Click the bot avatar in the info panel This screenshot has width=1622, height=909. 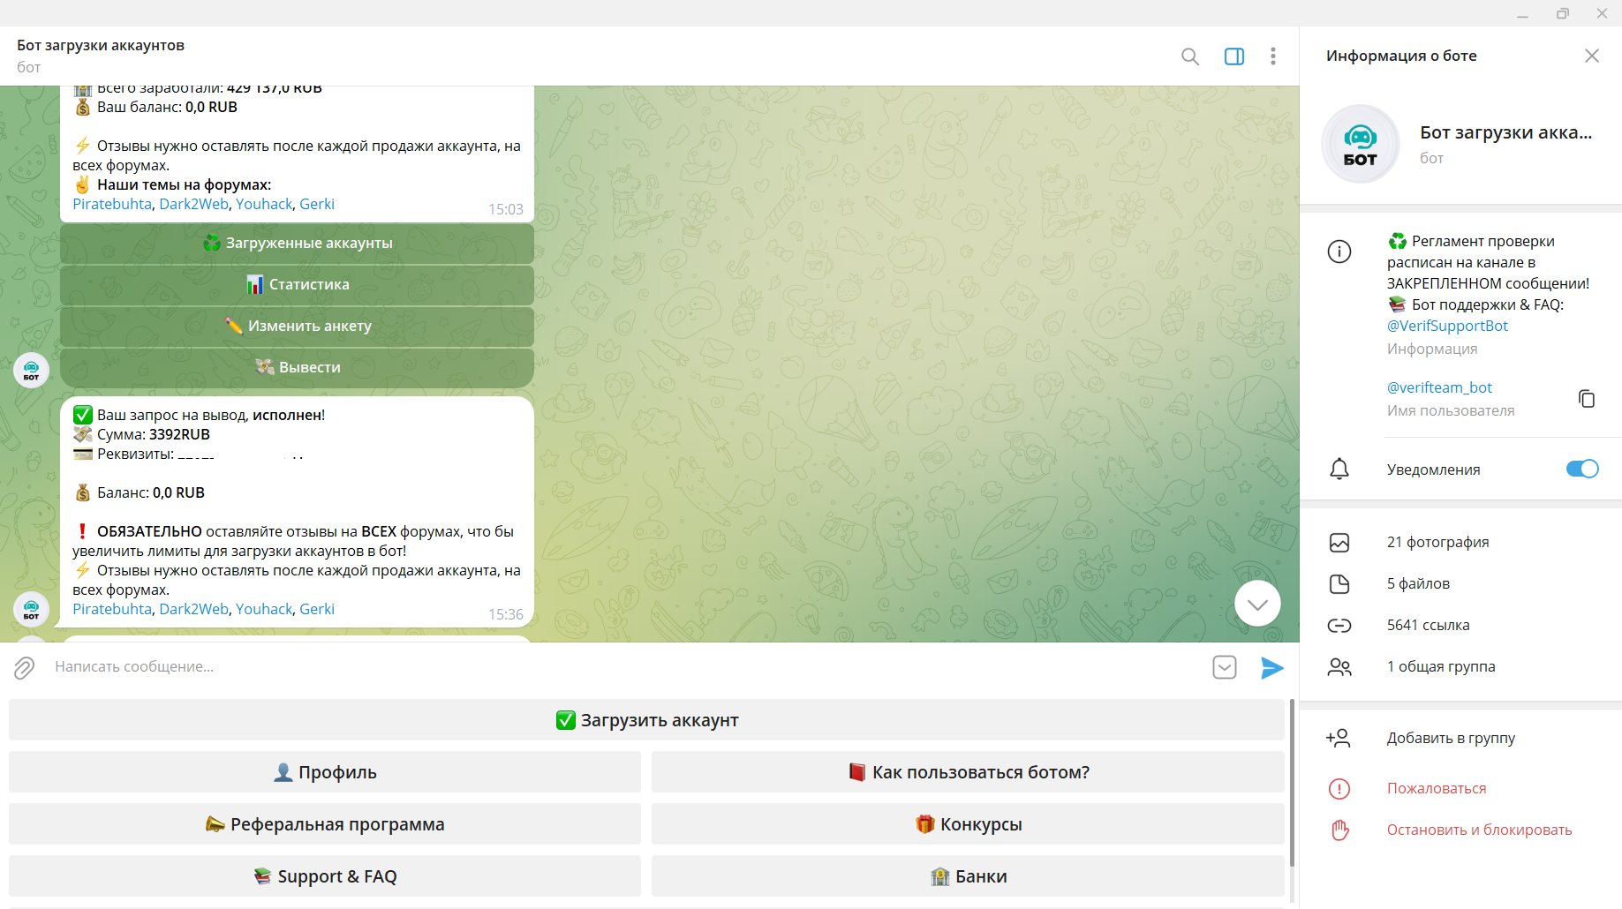point(1360,144)
